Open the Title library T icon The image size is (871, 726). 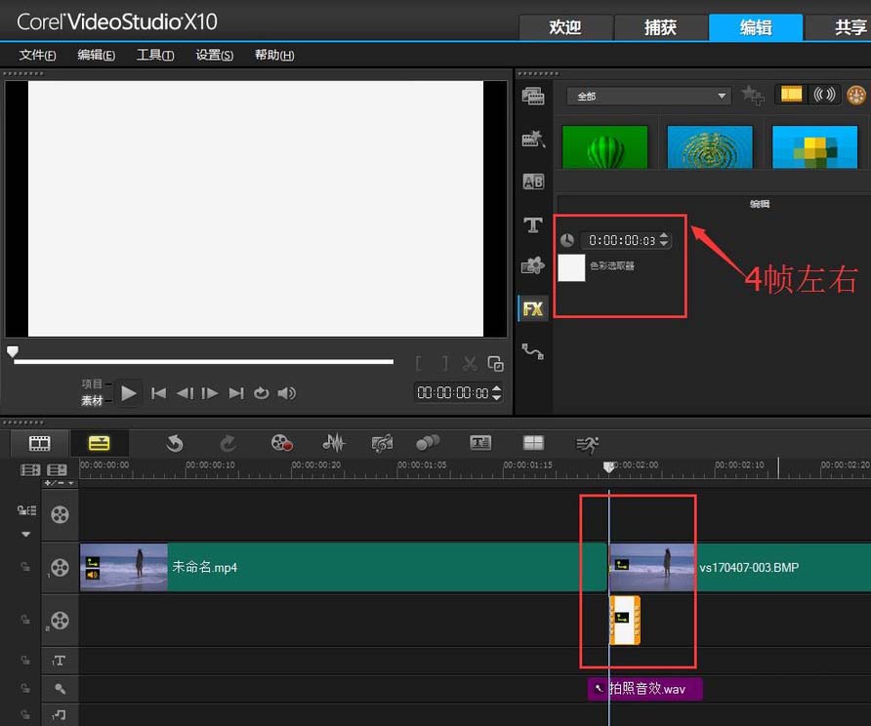(533, 224)
